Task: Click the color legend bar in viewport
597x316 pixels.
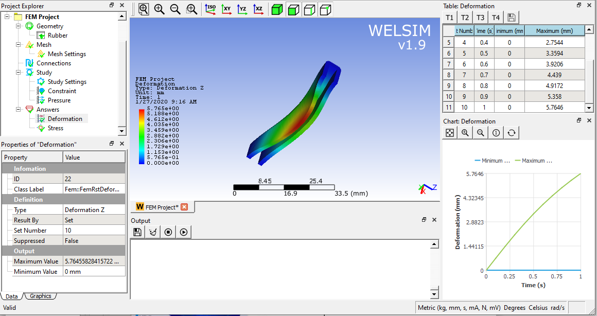Action: tap(142, 136)
